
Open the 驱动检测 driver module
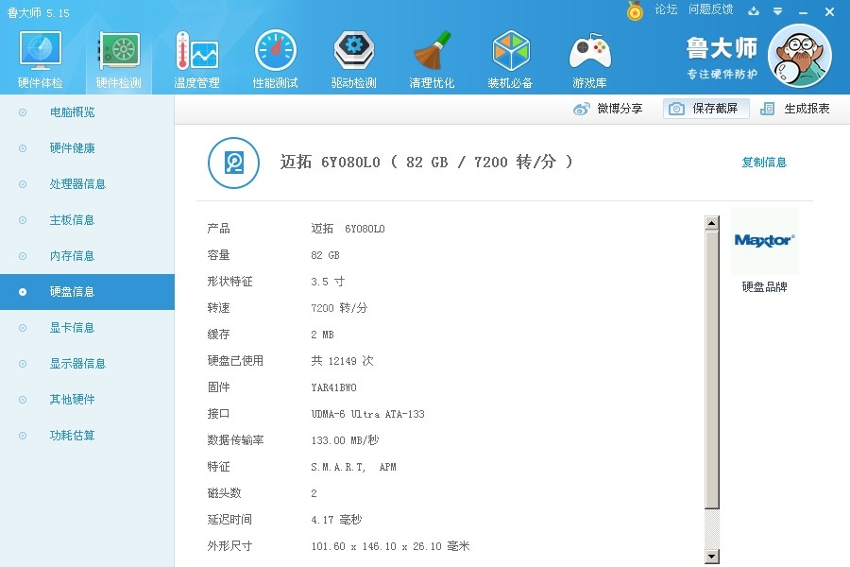(x=353, y=60)
